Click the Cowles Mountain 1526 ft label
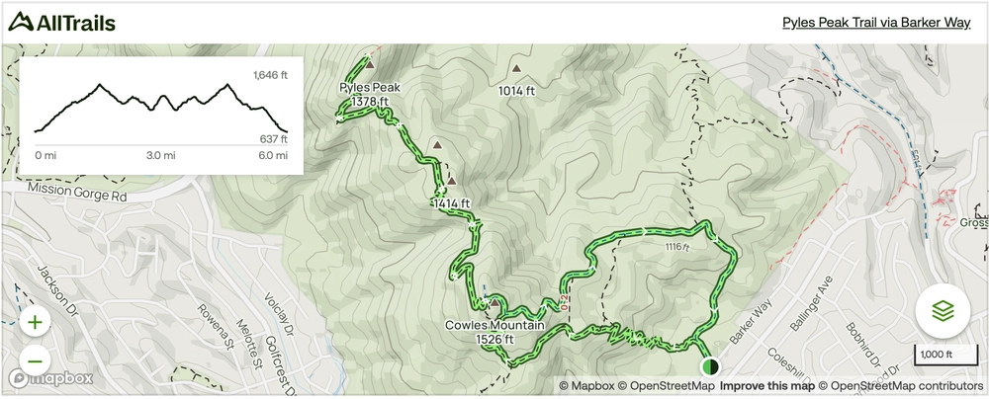989x399 pixels. (494, 332)
